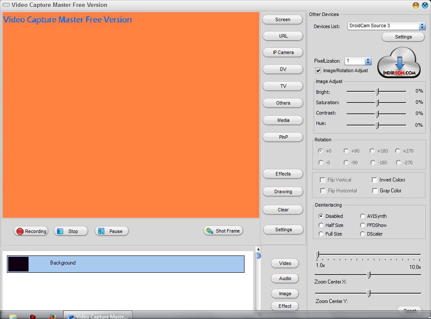Enable the Gray Color checkbox
431x319 pixels.
pyautogui.click(x=375, y=191)
